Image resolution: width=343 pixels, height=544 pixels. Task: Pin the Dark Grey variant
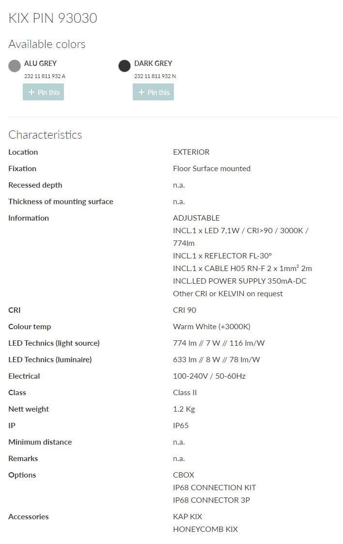click(153, 92)
